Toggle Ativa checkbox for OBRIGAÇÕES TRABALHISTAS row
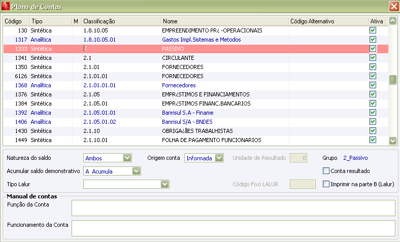This screenshot has height=242, width=400. [x=373, y=131]
